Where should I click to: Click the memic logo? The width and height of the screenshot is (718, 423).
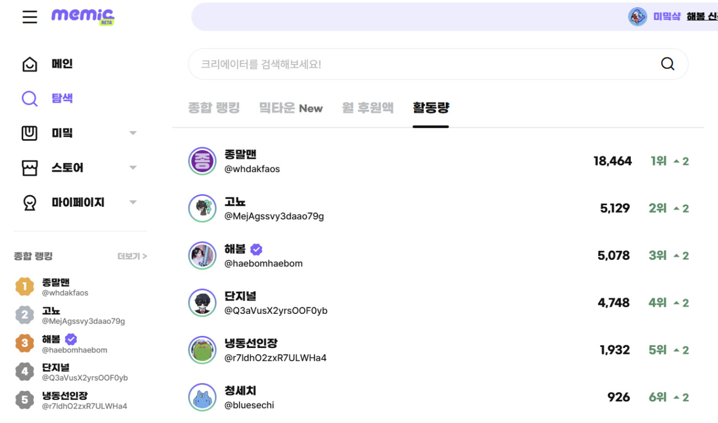tap(82, 16)
